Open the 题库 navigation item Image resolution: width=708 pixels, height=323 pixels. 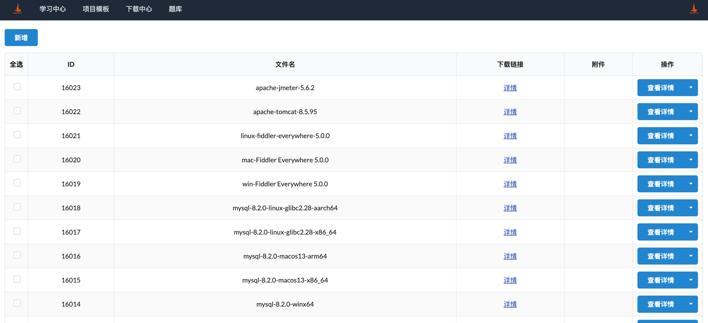[x=175, y=9]
